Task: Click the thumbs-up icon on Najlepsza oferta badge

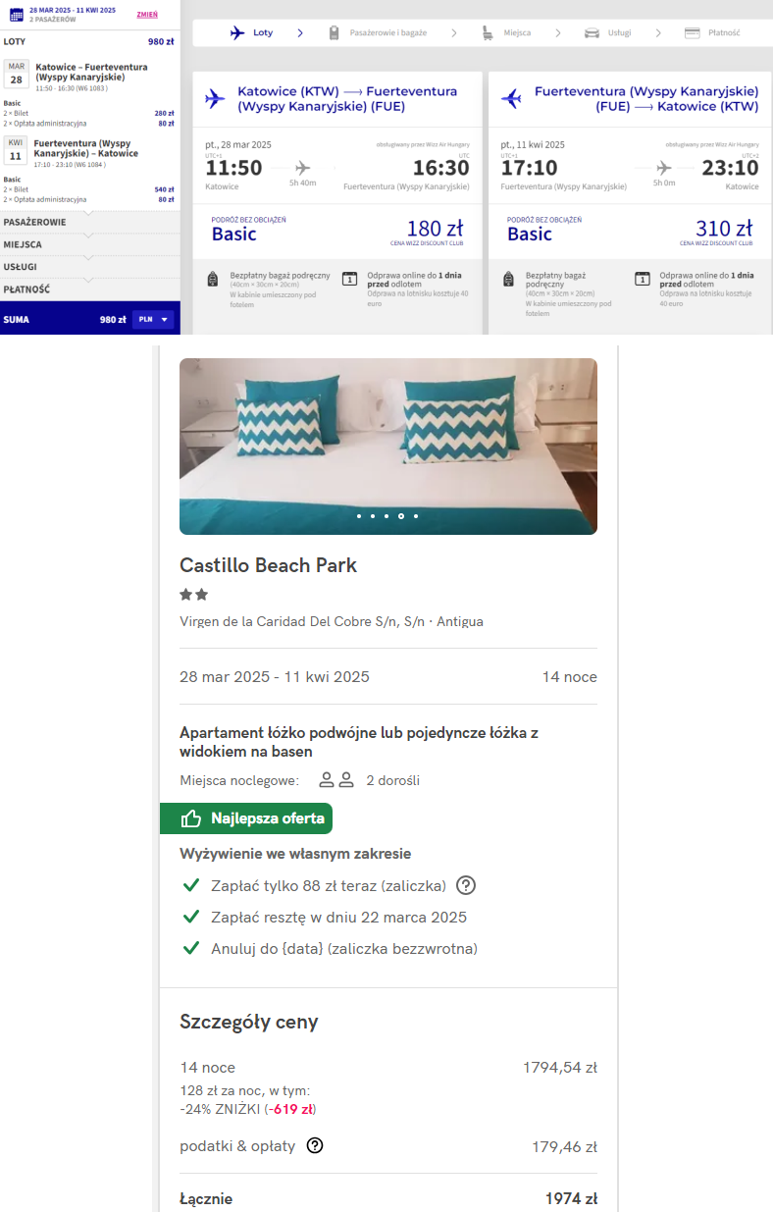Action: 191,818
